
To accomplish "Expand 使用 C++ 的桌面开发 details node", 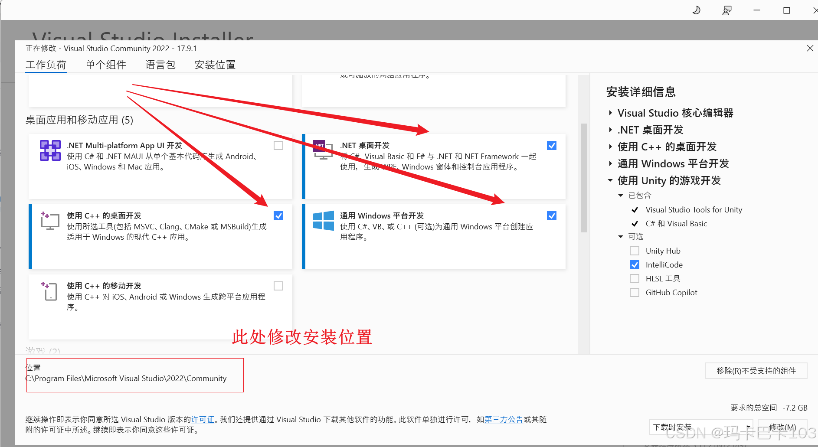I will tap(610, 147).
